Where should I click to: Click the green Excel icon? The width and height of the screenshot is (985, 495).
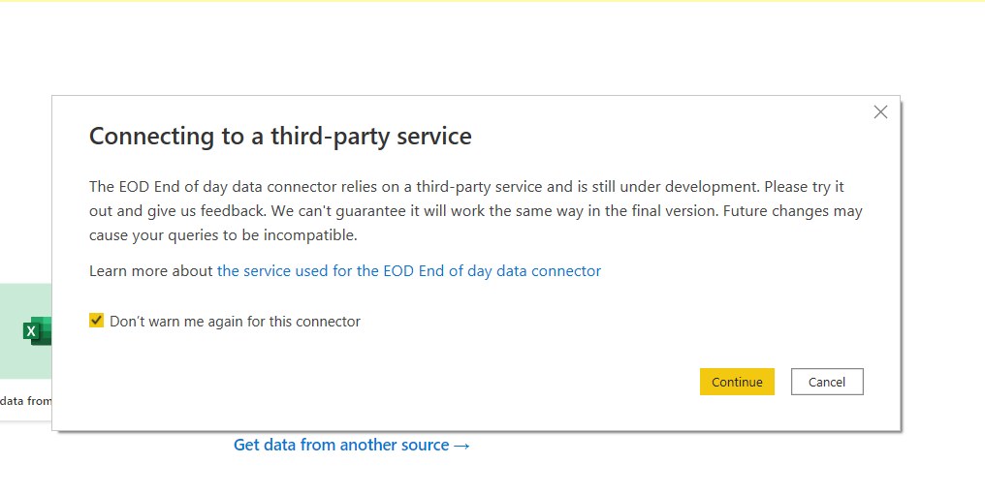[37, 330]
